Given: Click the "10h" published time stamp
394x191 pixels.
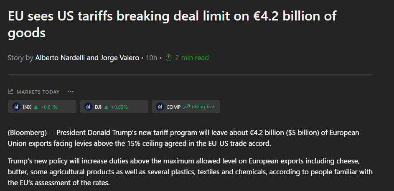Looking at the screenshot, I should pos(151,58).
